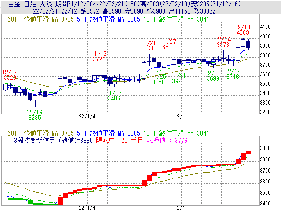Select lower chart's '20日 終値平滑 MA=3785' legend
This screenshot has width=281, height=214.
coord(41,133)
